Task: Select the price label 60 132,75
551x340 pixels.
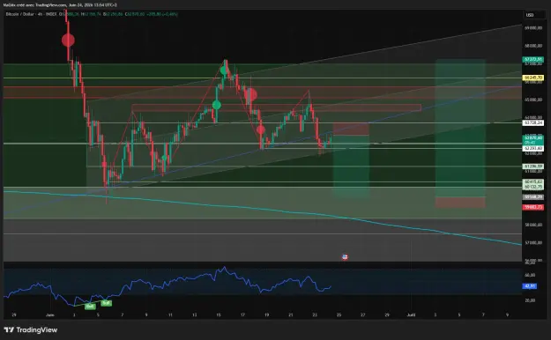Action: point(532,187)
